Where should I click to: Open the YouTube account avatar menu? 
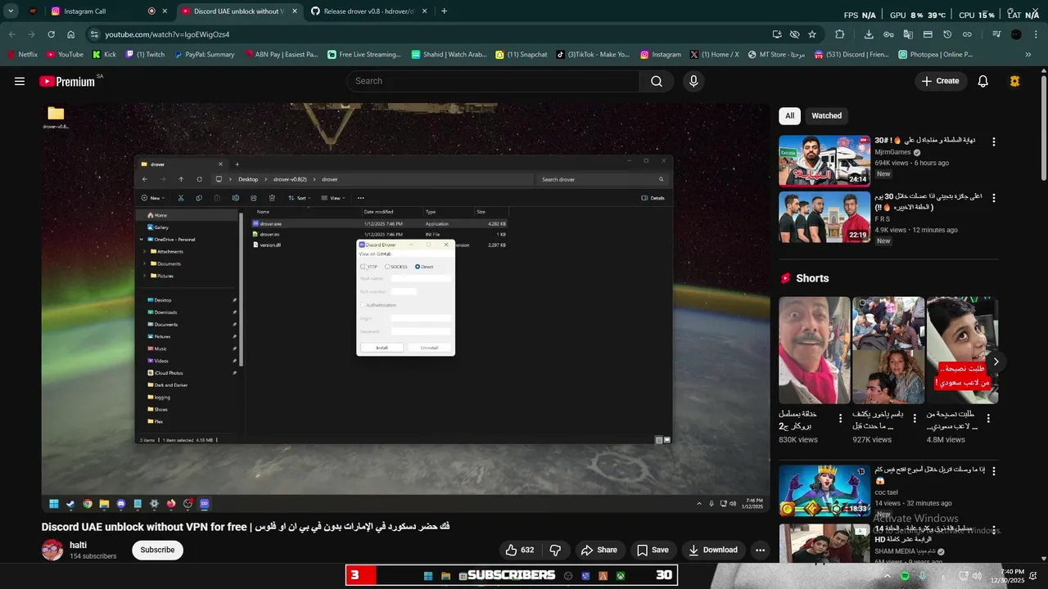[x=1015, y=81]
